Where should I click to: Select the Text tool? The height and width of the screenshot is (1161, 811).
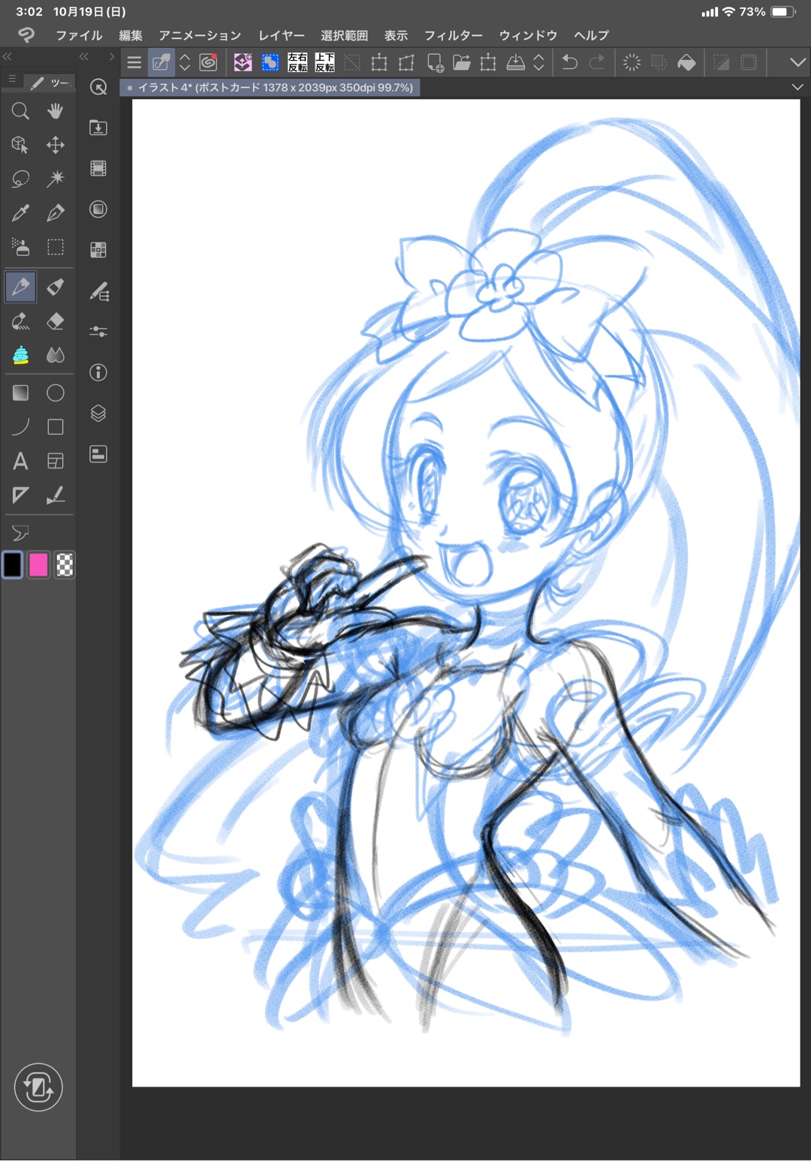20,461
